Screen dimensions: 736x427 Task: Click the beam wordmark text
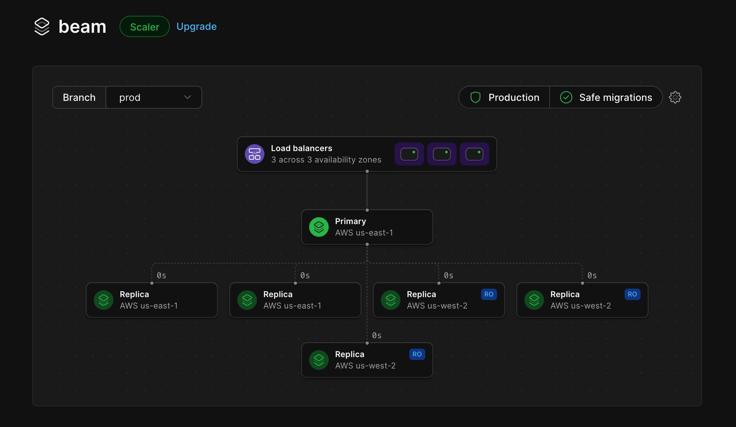click(82, 26)
